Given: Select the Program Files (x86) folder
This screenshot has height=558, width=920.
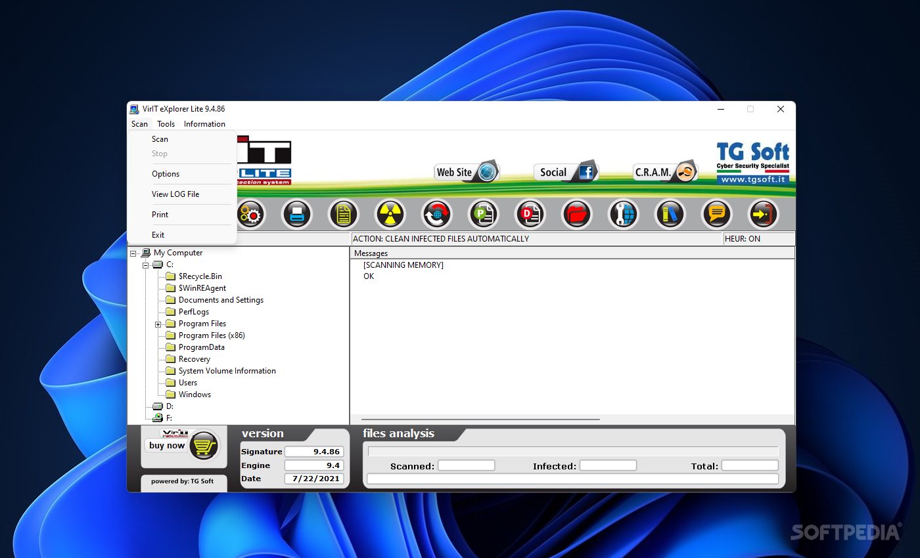Looking at the screenshot, I should [x=212, y=335].
